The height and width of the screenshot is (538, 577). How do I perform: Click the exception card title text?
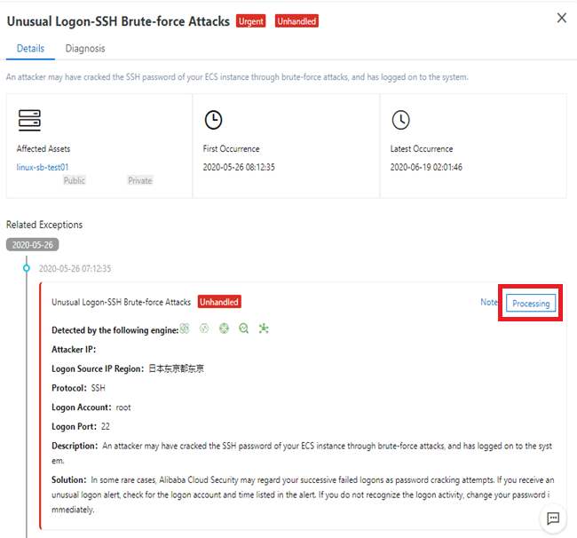tap(122, 302)
